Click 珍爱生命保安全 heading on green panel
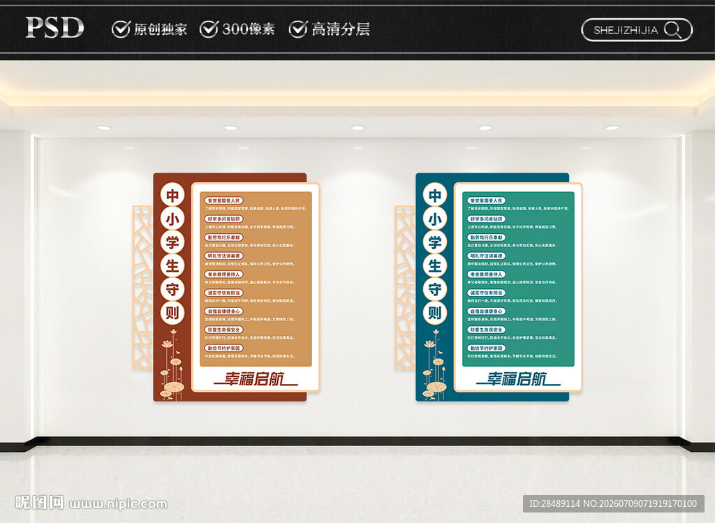 (486, 330)
